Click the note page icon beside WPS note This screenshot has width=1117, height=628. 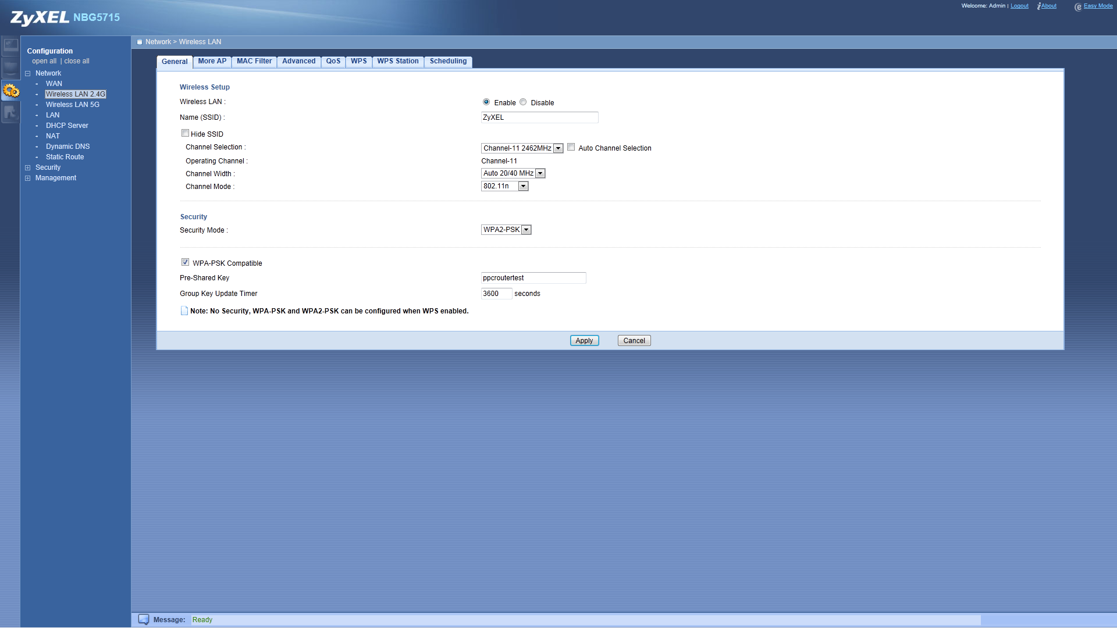[x=184, y=311]
